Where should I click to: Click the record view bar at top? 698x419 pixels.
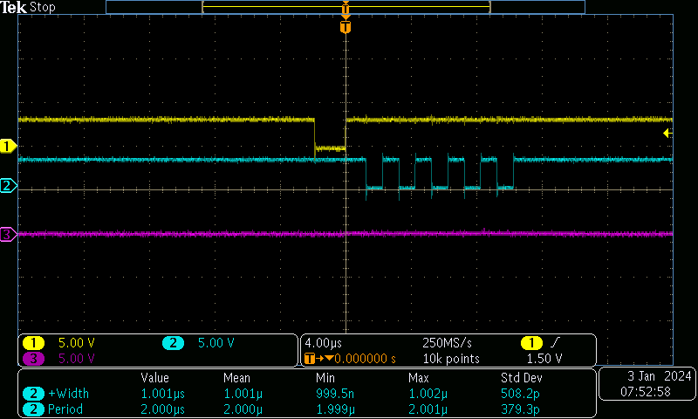click(x=346, y=7)
